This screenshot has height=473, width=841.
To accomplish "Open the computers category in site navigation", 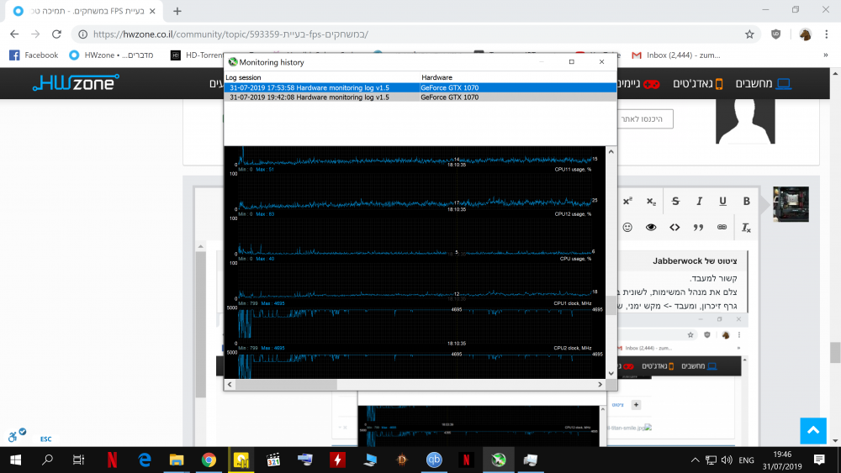I will pos(763,83).
